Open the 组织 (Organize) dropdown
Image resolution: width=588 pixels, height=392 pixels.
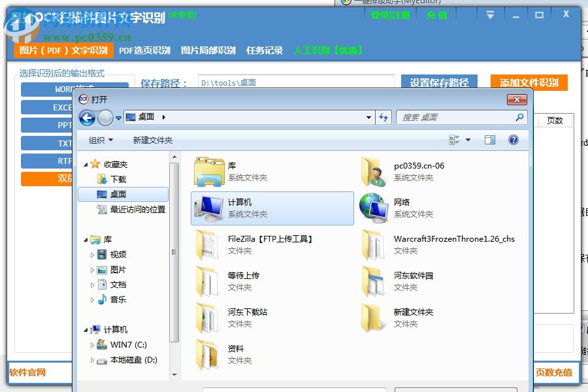point(99,139)
